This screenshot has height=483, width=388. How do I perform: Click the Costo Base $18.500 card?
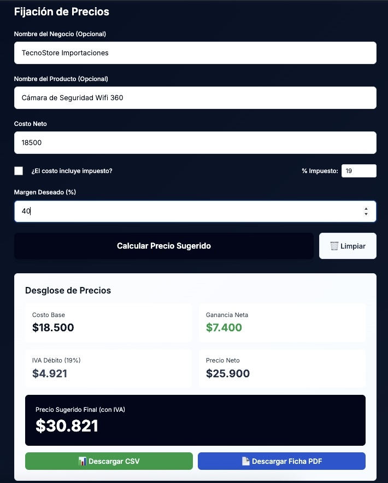click(x=108, y=323)
